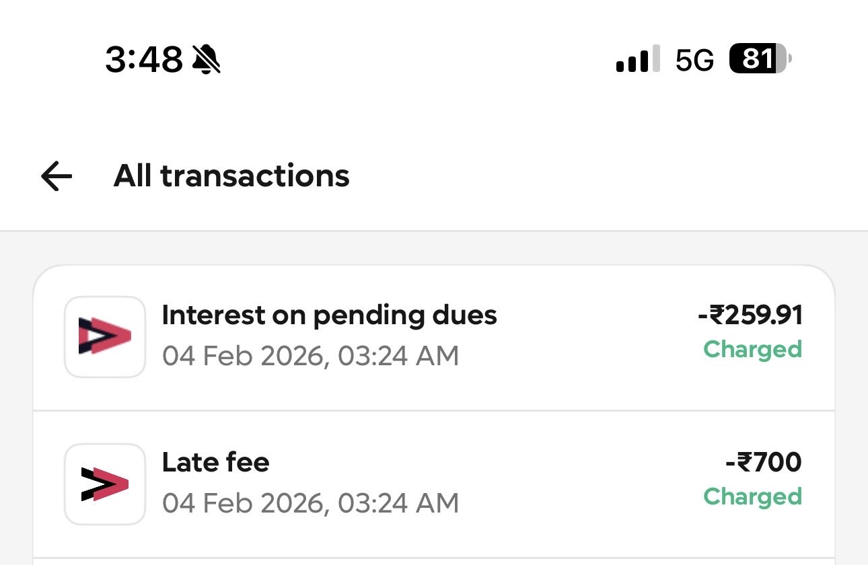
Task: Click the -₹259.91 amount
Action: (750, 315)
